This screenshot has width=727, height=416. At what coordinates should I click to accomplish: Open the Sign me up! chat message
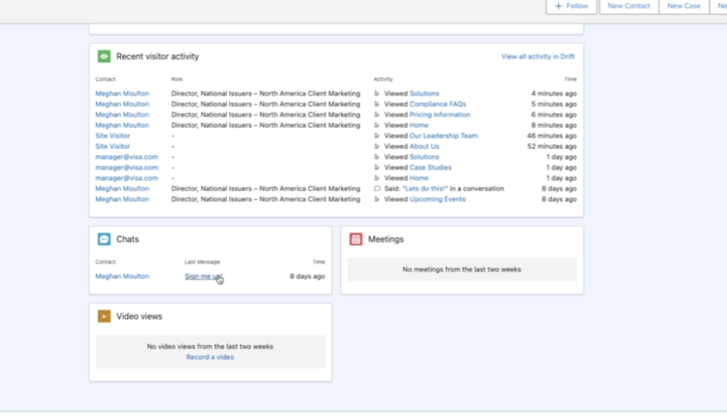[204, 276]
